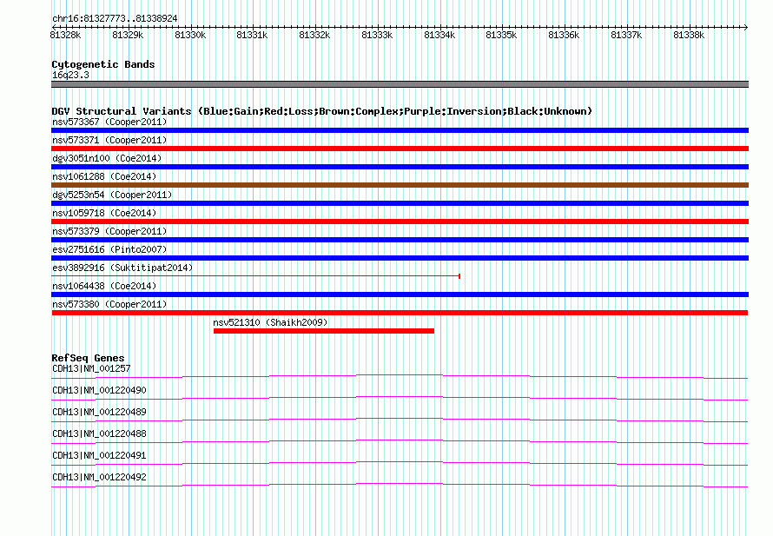Viewport: 773px width, 536px height.
Task: Click the 16q23.3 band label
Action: 70,75
